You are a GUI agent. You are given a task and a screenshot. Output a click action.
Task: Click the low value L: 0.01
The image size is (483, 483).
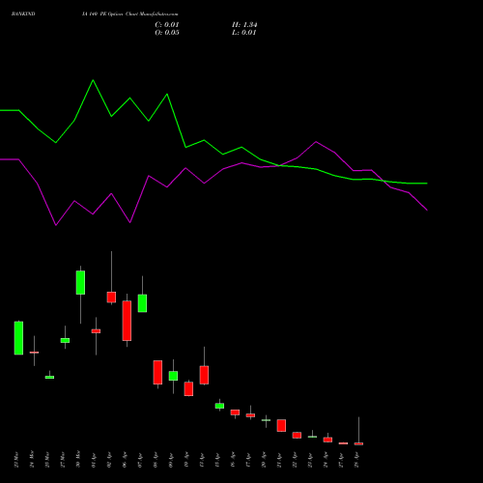pyautogui.click(x=243, y=33)
